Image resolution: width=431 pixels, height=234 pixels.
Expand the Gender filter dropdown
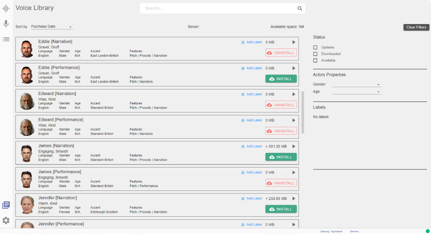tap(356, 85)
